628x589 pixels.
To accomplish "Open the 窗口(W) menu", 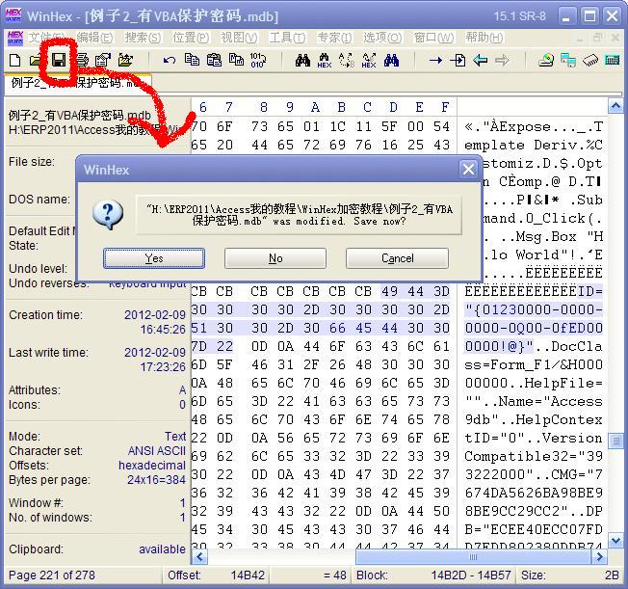I will (433, 38).
